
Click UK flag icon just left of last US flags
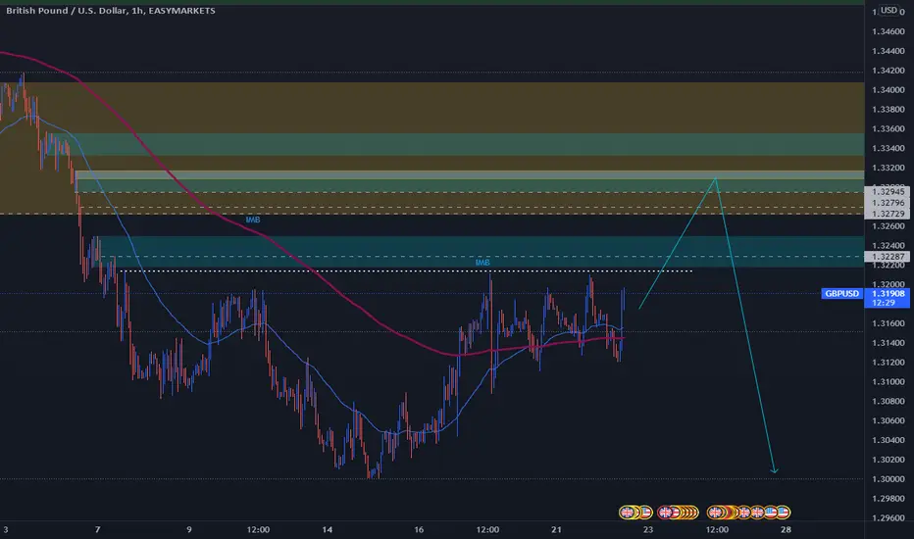coord(757,513)
